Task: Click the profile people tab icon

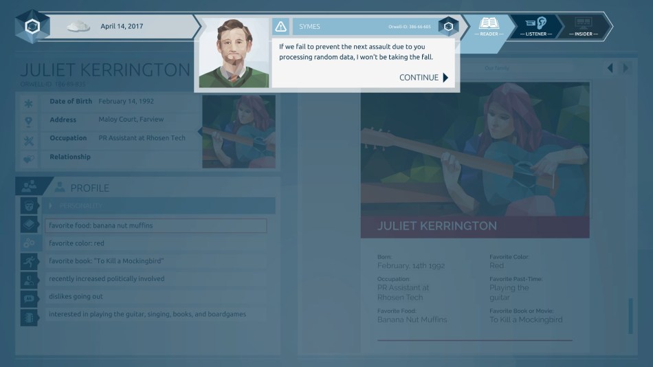Action: 30,186
